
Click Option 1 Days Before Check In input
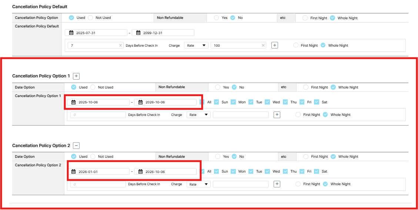click(98, 115)
